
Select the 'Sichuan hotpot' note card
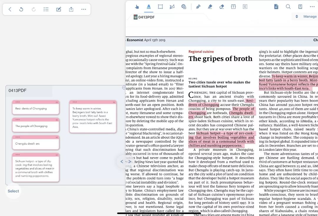point(36,168)
